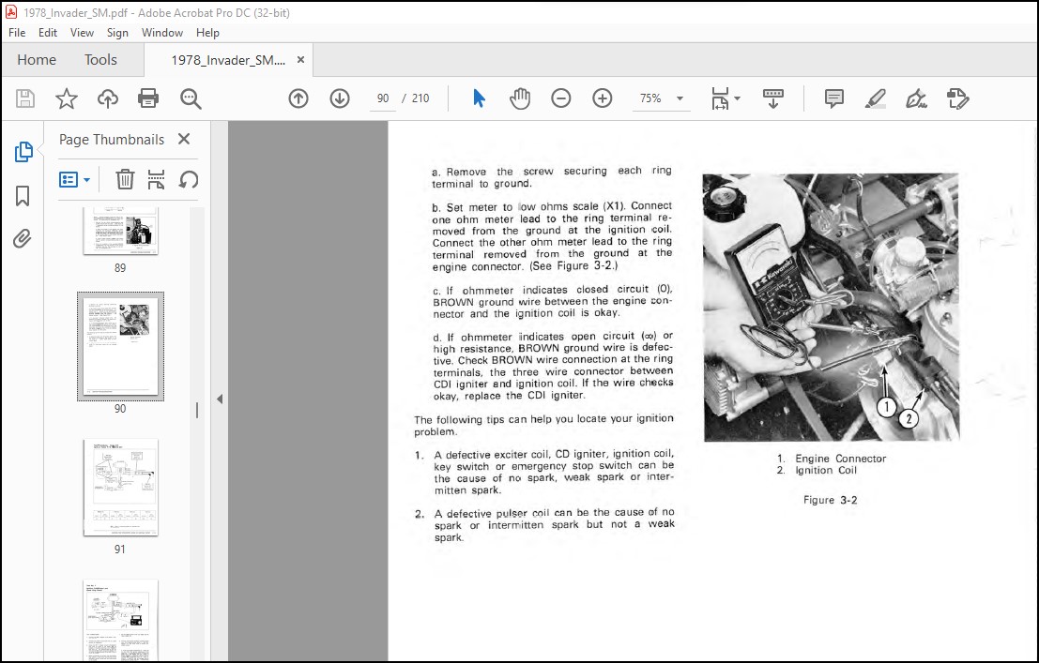Click the thumbnails panel scrollbar handle
The image size is (1039, 663).
coord(197,410)
